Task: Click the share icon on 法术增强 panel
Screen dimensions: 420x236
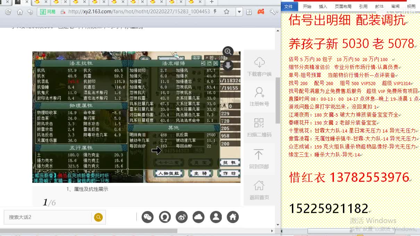Action: [203, 64]
